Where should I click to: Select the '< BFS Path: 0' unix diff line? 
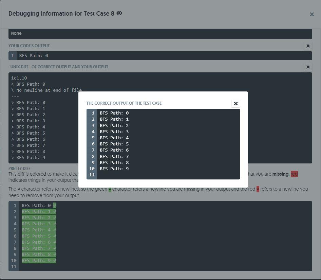(28, 84)
